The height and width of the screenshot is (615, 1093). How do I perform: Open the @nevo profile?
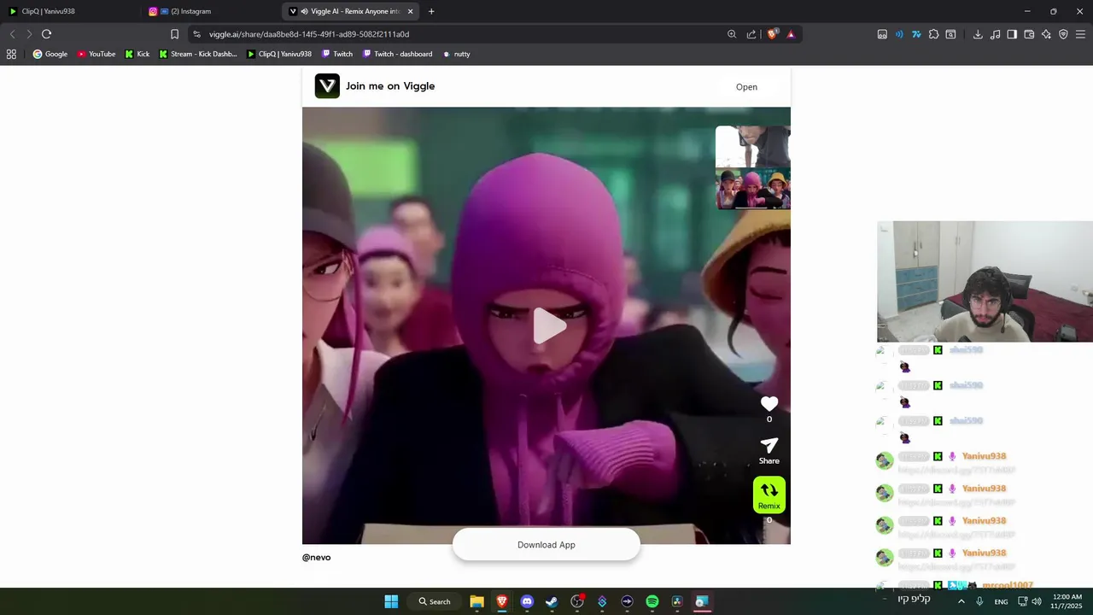[316, 558]
